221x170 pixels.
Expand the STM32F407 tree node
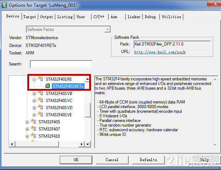tap(27, 129)
